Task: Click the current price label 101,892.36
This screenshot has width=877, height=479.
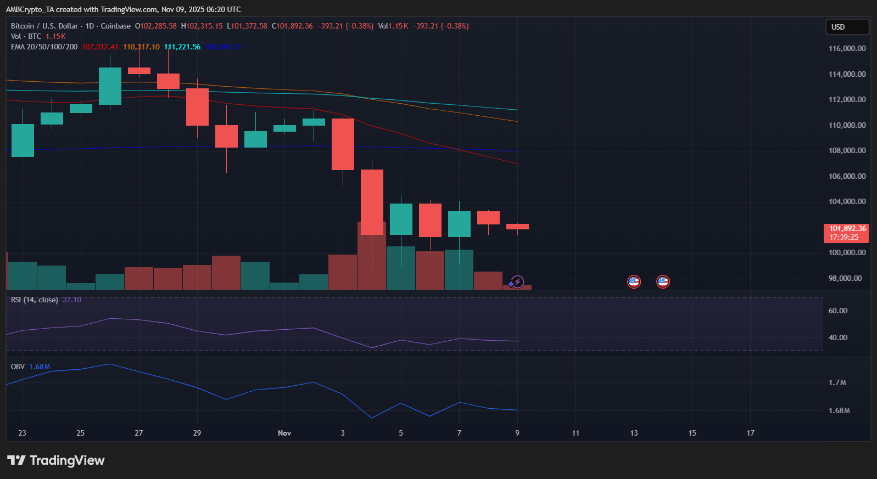Action: pyautogui.click(x=847, y=228)
